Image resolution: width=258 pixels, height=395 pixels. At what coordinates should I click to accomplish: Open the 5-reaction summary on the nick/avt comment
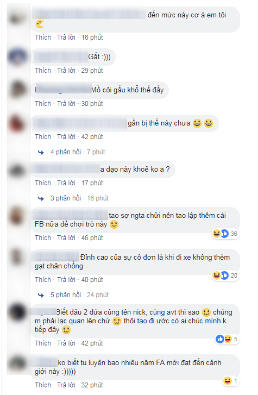point(226,339)
